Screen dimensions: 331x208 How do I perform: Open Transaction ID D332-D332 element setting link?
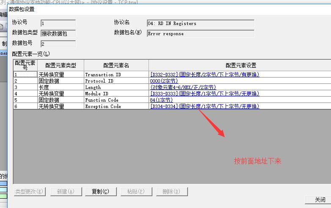(204, 75)
